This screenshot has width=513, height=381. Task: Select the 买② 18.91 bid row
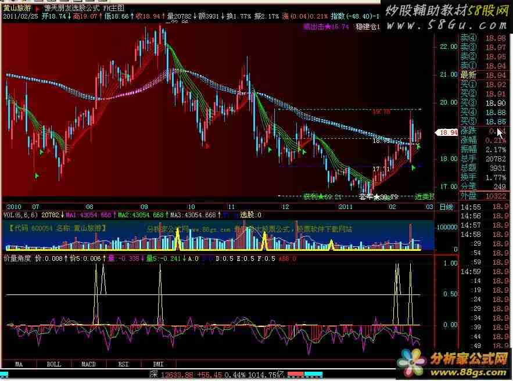point(483,94)
